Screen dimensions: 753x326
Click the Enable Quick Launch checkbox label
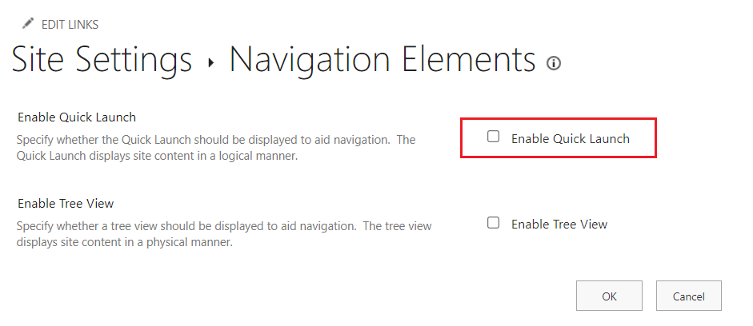[570, 138]
